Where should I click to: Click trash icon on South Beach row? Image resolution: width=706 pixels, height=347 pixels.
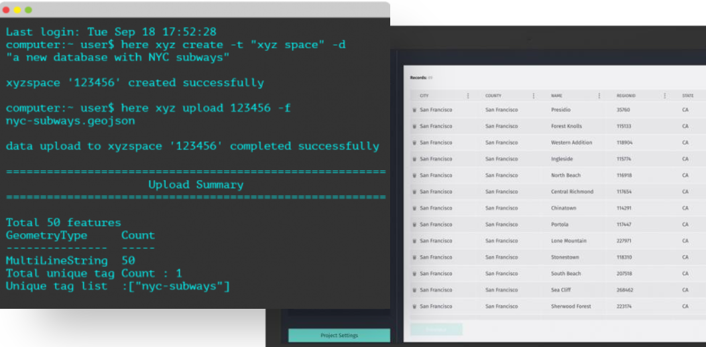414,273
